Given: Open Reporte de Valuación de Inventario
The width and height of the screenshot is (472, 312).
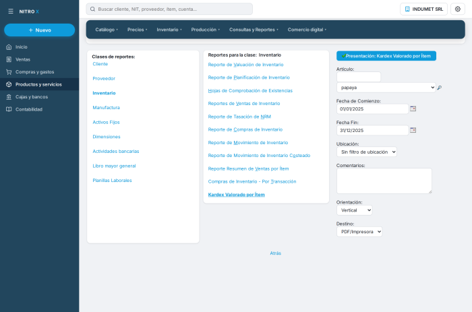Looking at the screenshot, I should [x=245, y=65].
